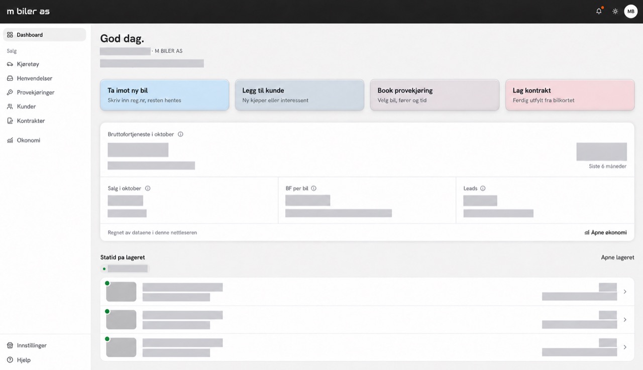The image size is (643, 370).
Task: Click the Innstillinger shop icon
Action: (x=10, y=345)
